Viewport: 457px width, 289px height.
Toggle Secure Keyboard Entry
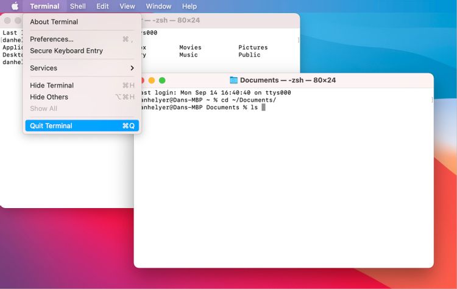point(82,50)
